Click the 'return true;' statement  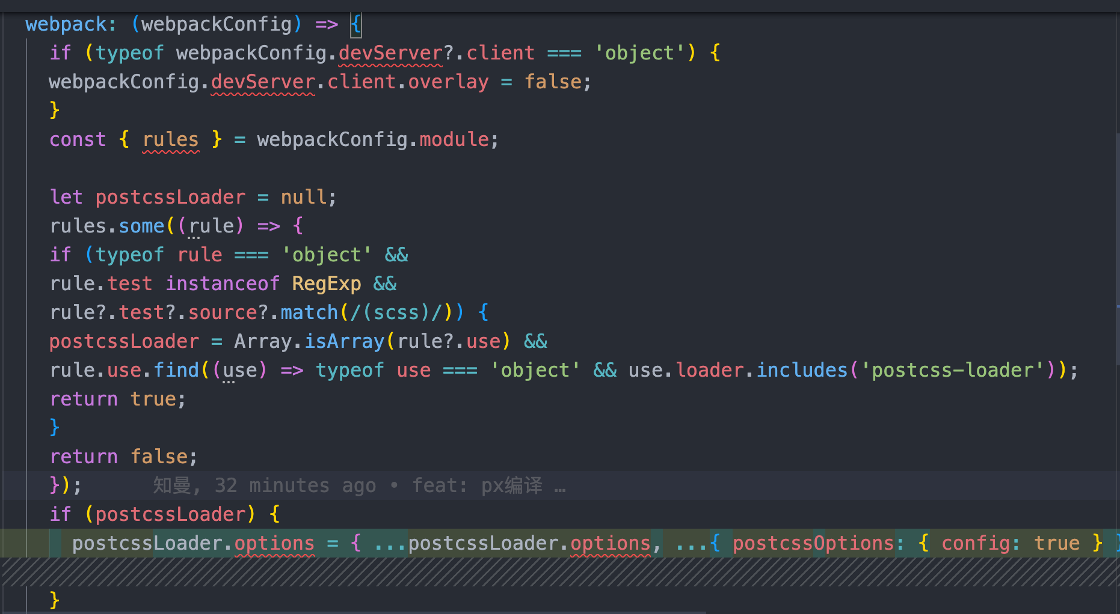pyautogui.click(x=118, y=399)
